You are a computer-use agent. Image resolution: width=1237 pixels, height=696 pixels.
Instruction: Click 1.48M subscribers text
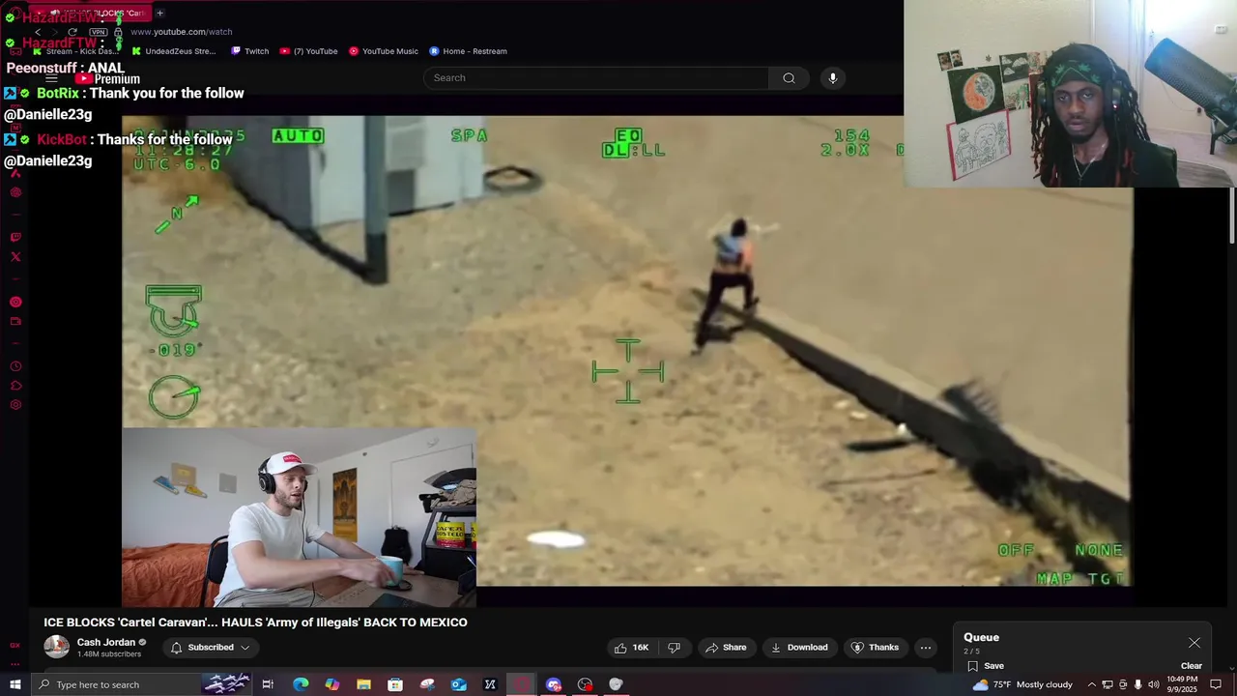(109, 654)
